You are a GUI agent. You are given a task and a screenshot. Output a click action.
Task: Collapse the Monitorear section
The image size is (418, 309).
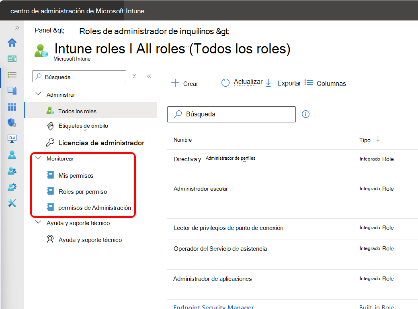pyautogui.click(x=39, y=158)
